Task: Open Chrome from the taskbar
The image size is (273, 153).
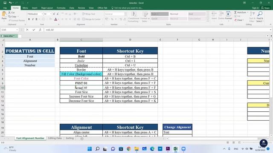Action: click(129, 149)
